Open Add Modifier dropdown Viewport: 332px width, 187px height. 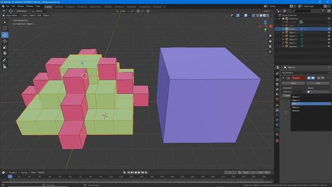pyautogui.click(x=306, y=73)
